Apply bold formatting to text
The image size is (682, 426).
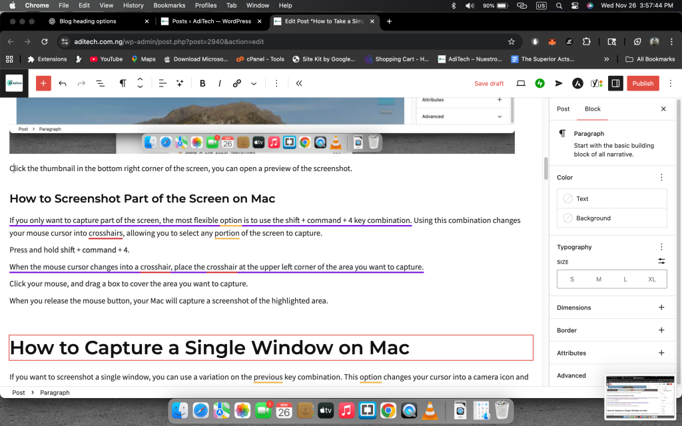coord(202,83)
